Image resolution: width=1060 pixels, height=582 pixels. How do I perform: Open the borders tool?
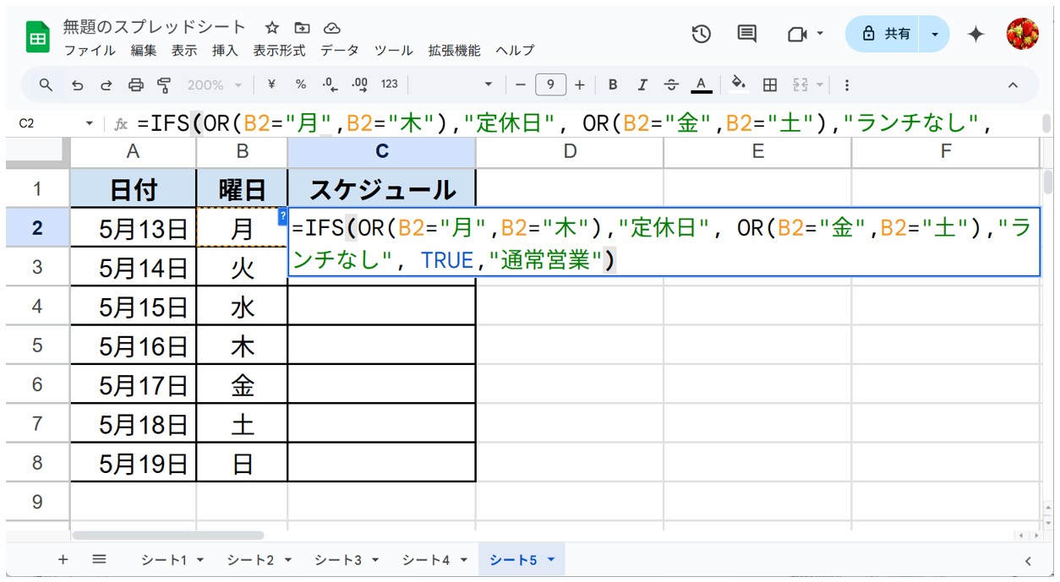coord(769,84)
